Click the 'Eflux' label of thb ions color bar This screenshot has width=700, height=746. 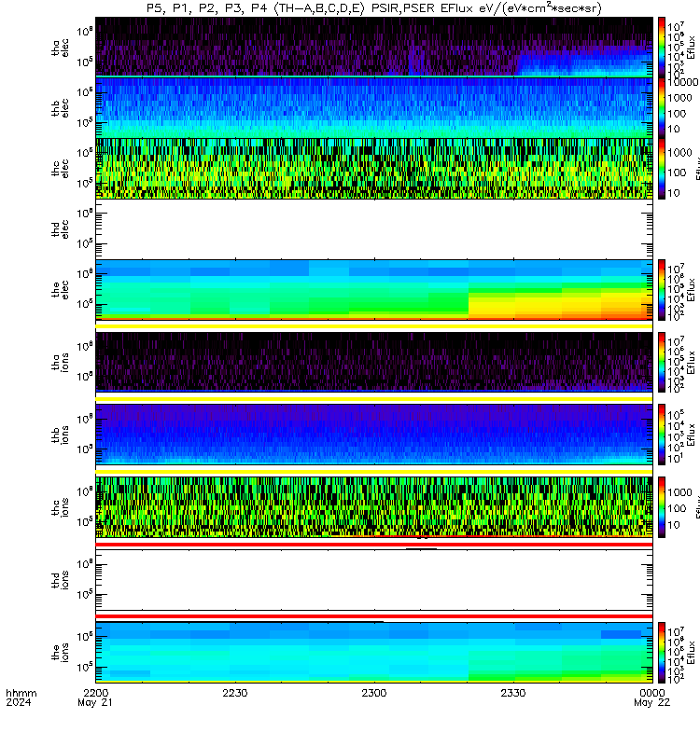[x=692, y=435]
